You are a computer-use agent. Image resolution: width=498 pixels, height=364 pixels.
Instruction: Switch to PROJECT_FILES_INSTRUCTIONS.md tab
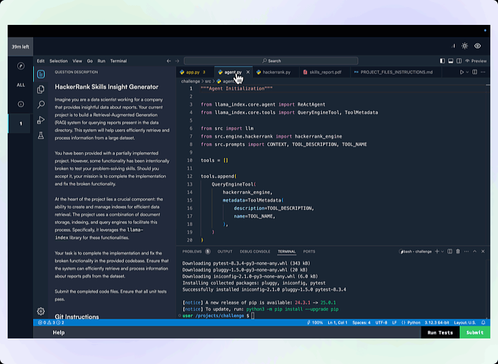(396, 72)
